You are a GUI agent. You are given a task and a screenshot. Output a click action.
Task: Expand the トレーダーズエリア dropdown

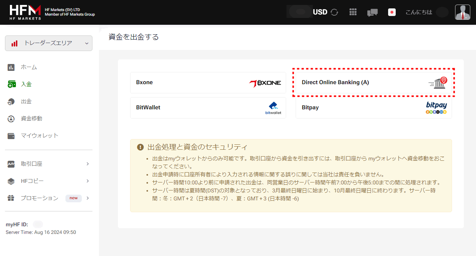point(49,43)
